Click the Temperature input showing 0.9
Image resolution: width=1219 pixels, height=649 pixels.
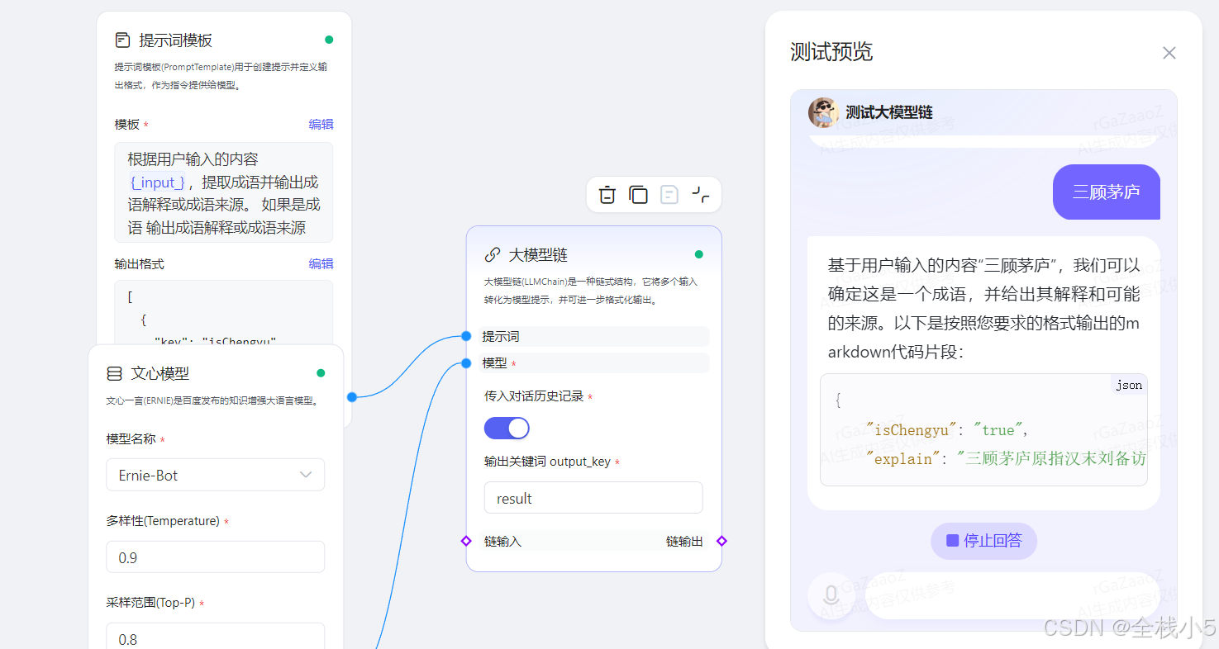point(215,557)
